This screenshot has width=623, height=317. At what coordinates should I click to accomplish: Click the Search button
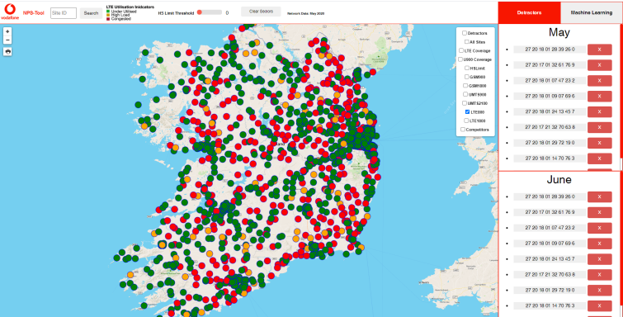pyautogui.click(x=91, y=13)
